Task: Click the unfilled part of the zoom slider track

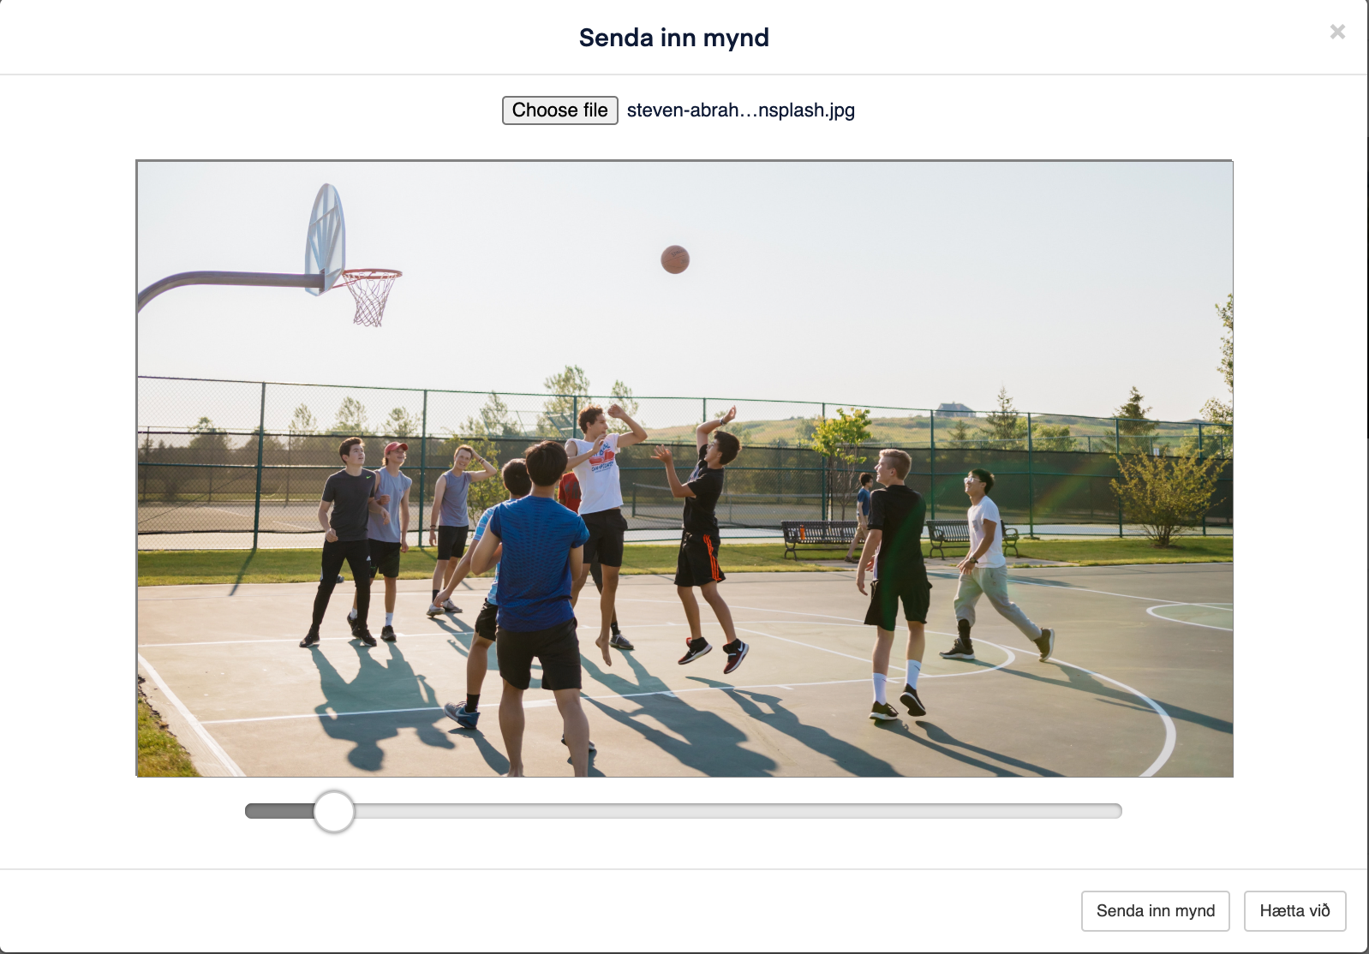Action: pyautogui.click(x=738, y=811)
